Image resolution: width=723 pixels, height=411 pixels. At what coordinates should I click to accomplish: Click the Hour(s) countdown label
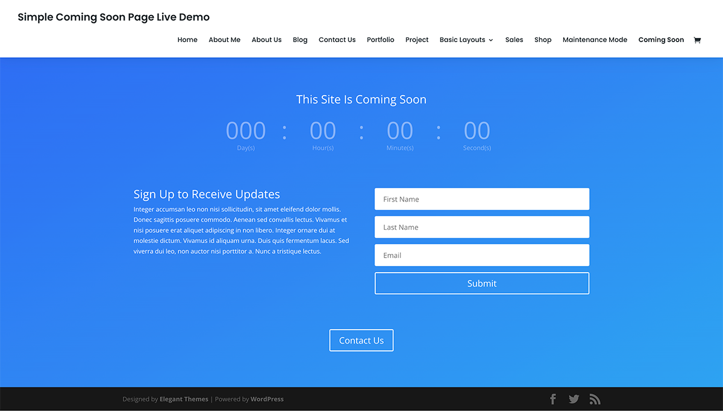point(323,148)
